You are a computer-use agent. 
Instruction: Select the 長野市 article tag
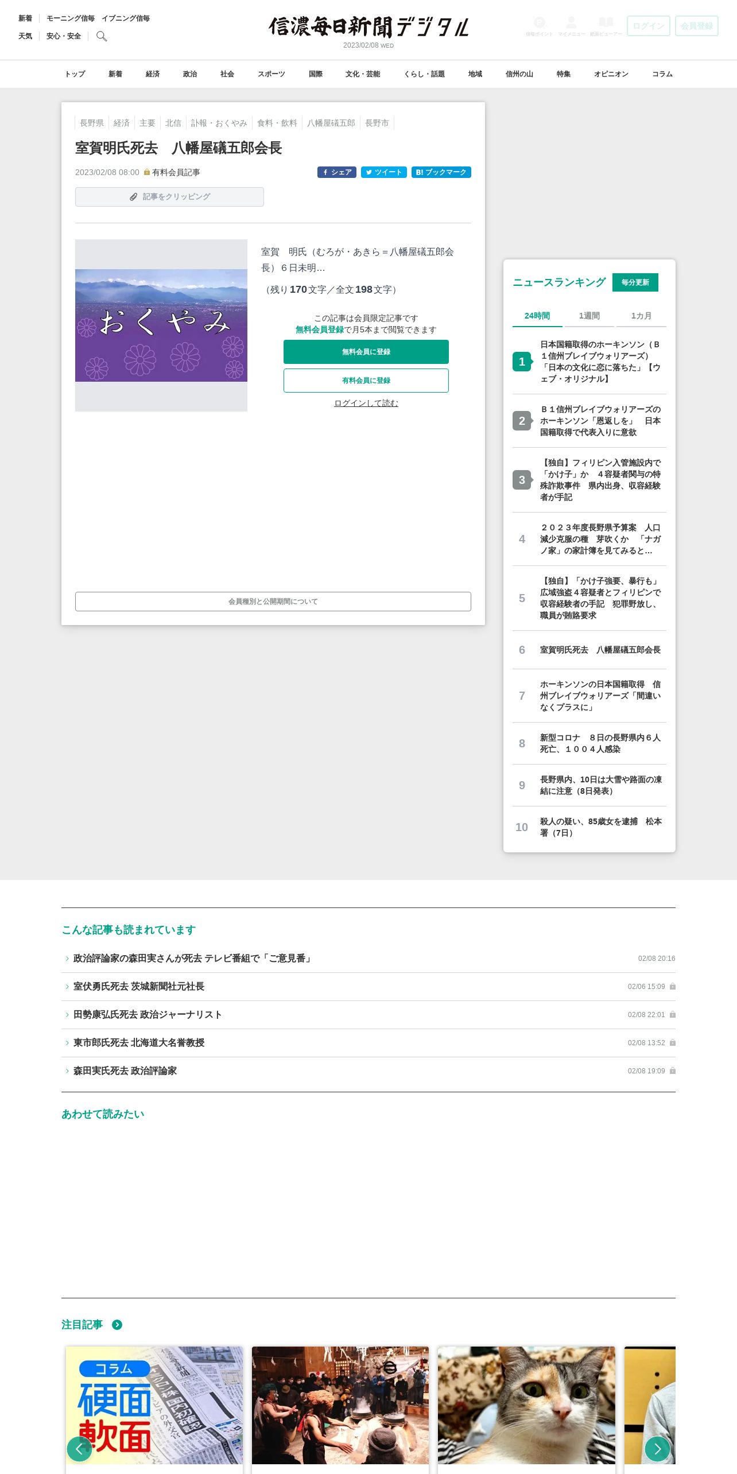pos(377,123)
